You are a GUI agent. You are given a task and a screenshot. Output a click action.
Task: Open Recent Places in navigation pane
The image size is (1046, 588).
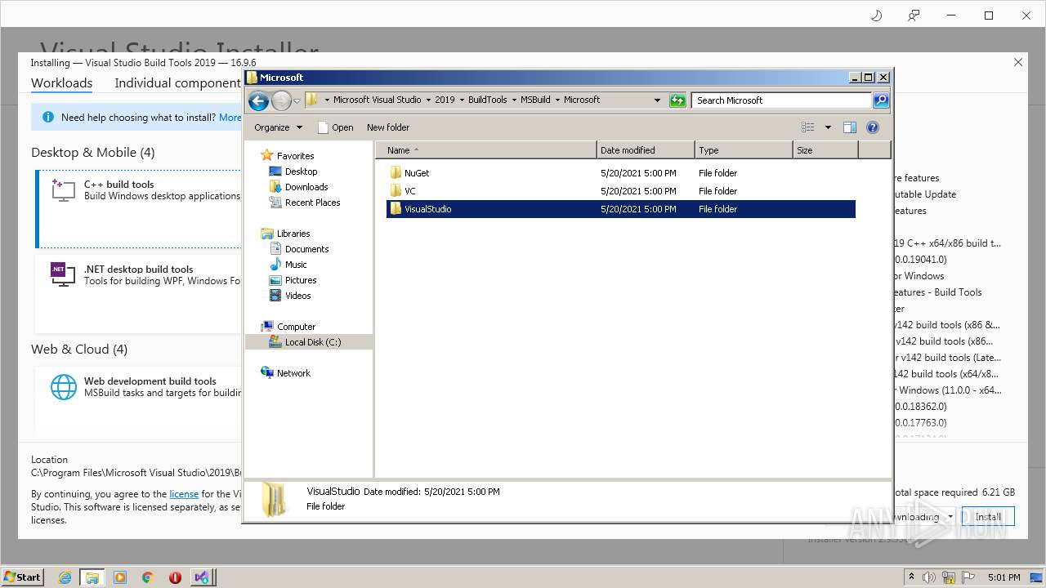(312, 203)
